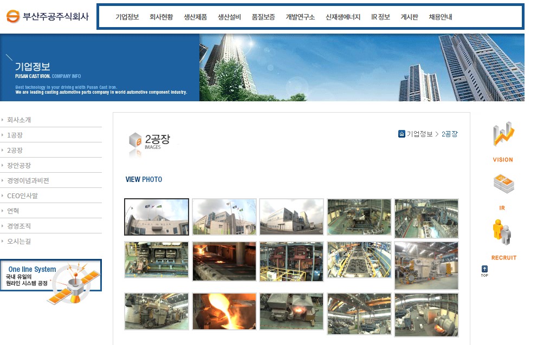Image resolution: width=537 pixels, height=345 pixels.
Task: Select CEO인사말 in the sidebar
Action: [22, 196]
